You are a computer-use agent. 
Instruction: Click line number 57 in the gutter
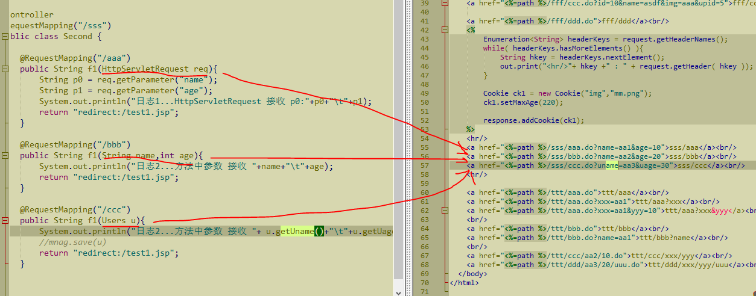(x=424, y=165)
